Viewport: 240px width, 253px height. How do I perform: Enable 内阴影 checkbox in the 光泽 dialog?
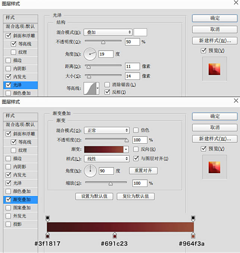click(8, 69)
